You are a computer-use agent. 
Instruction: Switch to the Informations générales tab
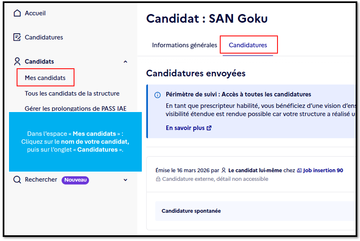(184, 45)
